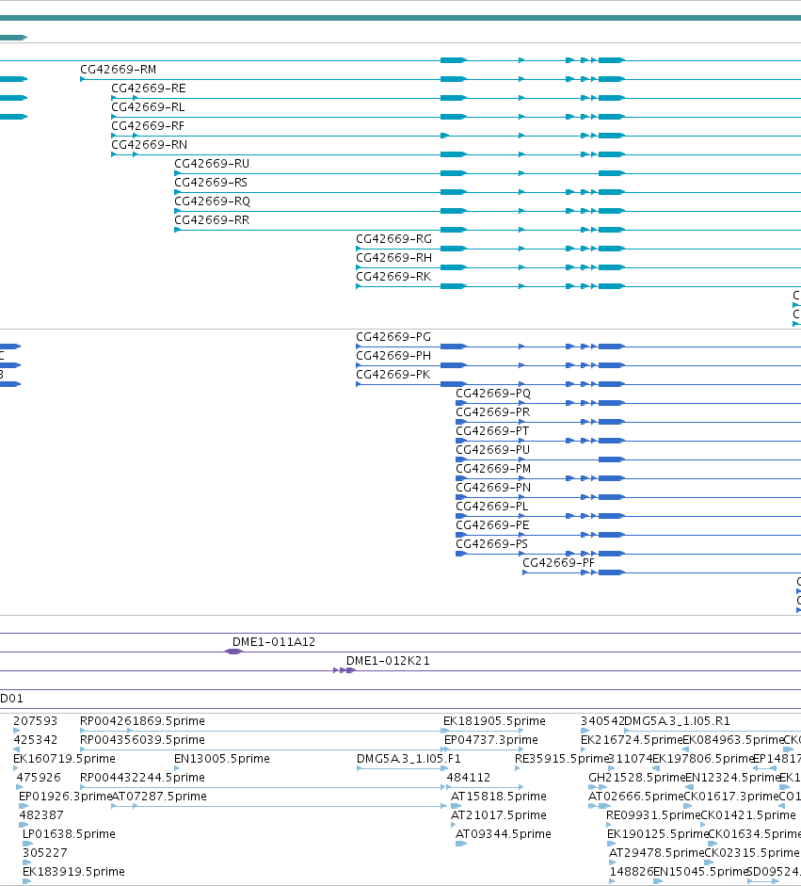
Task: Select EST RP004356039.5prime
Action: tap(142, 740)
